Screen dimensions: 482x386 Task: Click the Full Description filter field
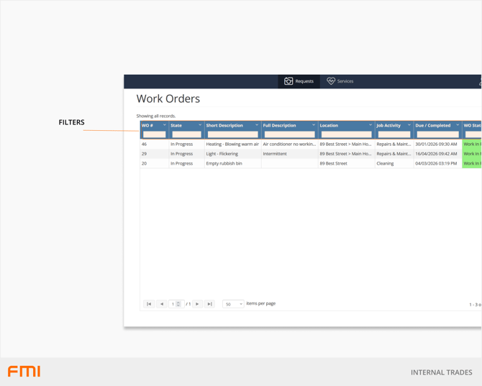coord(289,134)
